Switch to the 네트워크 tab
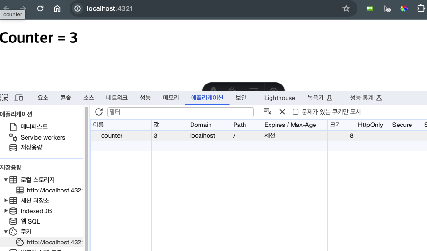Image resolution: width=427 pixels, height=251 pixels. pos(117,98)
